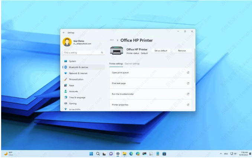Click the Remove printer button
Image resolution: width=252 pixels, height=158 pixels.
182,51
